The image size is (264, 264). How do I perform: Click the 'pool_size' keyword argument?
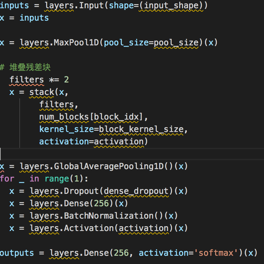[x=126, y=43]
